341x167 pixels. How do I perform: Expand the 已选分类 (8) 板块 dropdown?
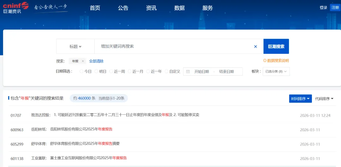click(x=276, y=71)
